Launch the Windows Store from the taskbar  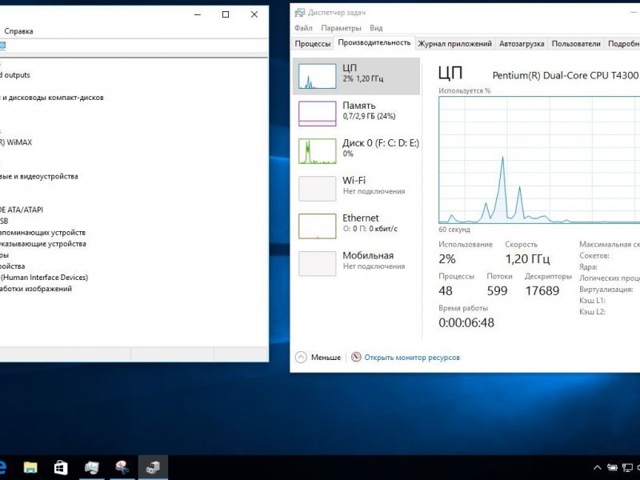[x=61, y=467]
